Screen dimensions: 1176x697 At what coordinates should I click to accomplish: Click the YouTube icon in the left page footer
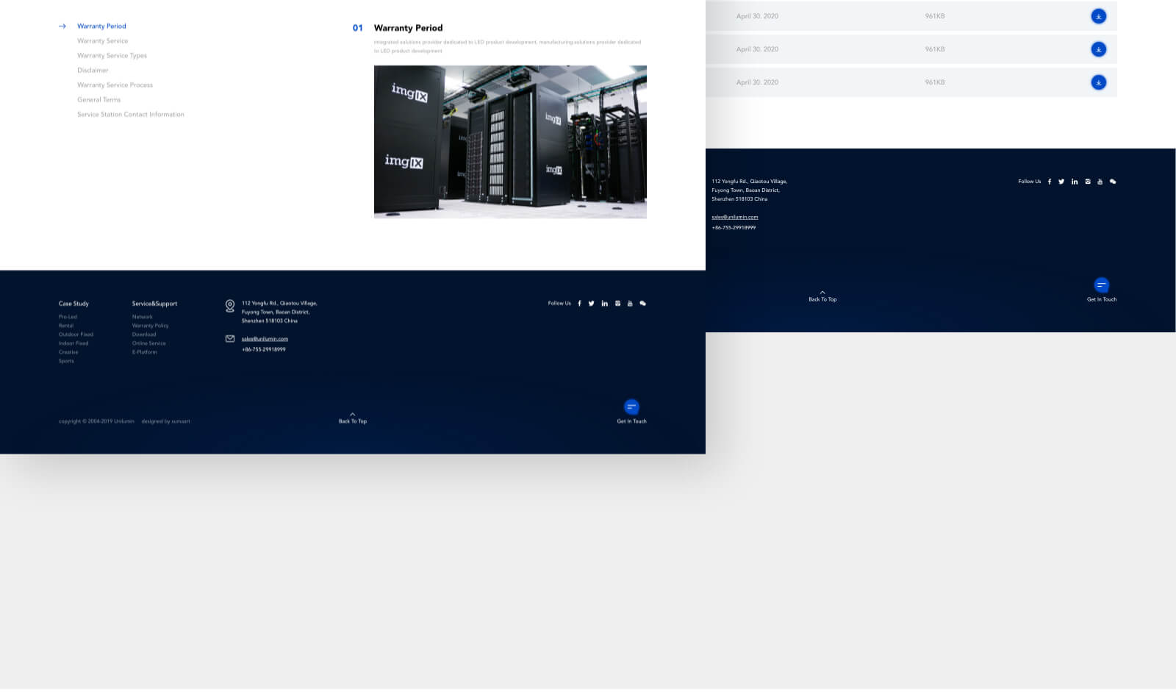630,304
